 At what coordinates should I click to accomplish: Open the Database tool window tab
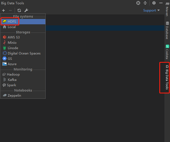167,30
